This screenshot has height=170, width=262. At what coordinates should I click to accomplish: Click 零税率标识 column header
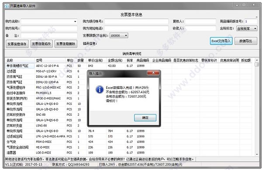209,60
